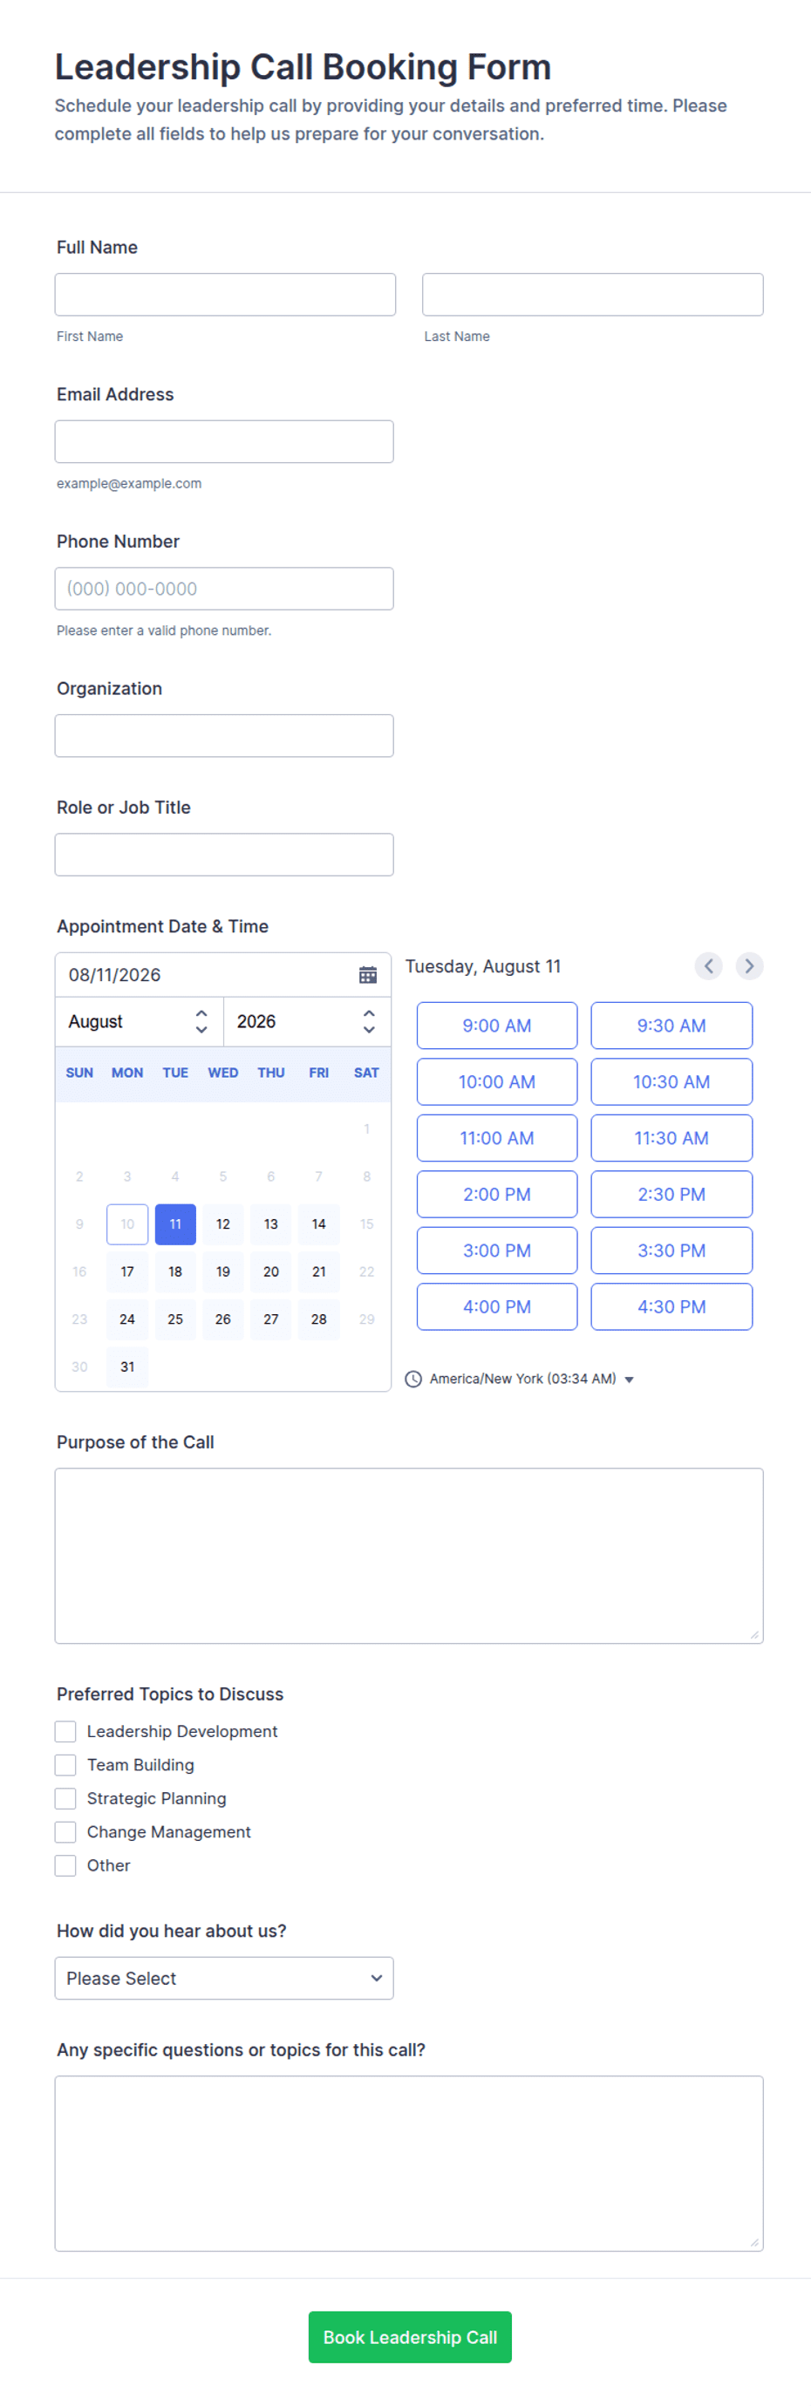Check the Leadership Development topic

(65, 1731)
